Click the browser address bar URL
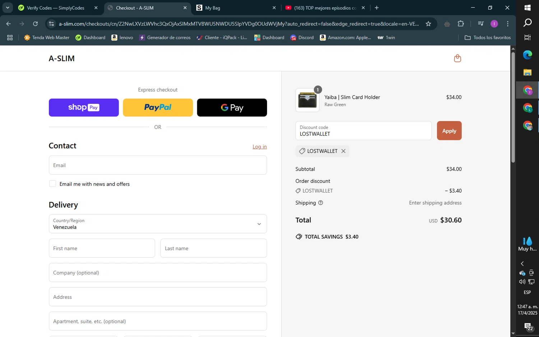 click(239, 24)
